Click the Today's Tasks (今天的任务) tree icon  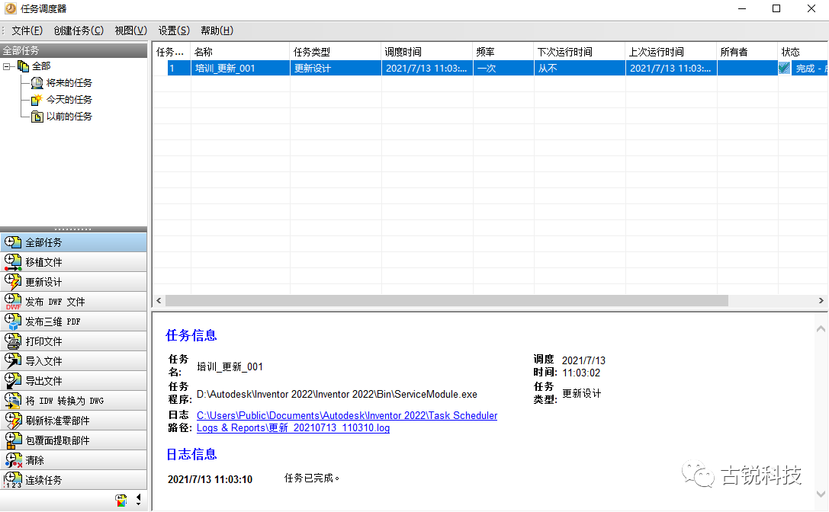click(x=37, y=99)
